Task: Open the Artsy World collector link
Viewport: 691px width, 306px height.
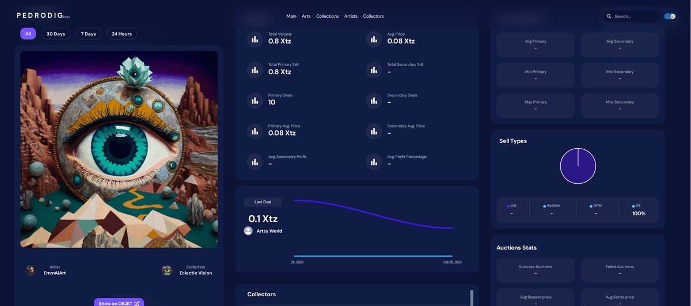Action: click(269, 231)
